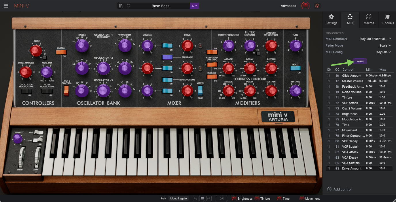Select the VCA Sustain row
The width and height of the screenshot is (396, 202).
click(359, 163)
